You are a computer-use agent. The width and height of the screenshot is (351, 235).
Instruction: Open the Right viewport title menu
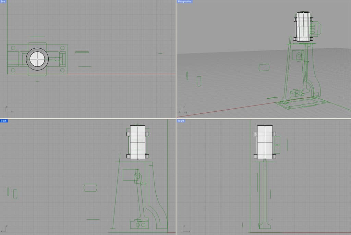click(181, 121)
